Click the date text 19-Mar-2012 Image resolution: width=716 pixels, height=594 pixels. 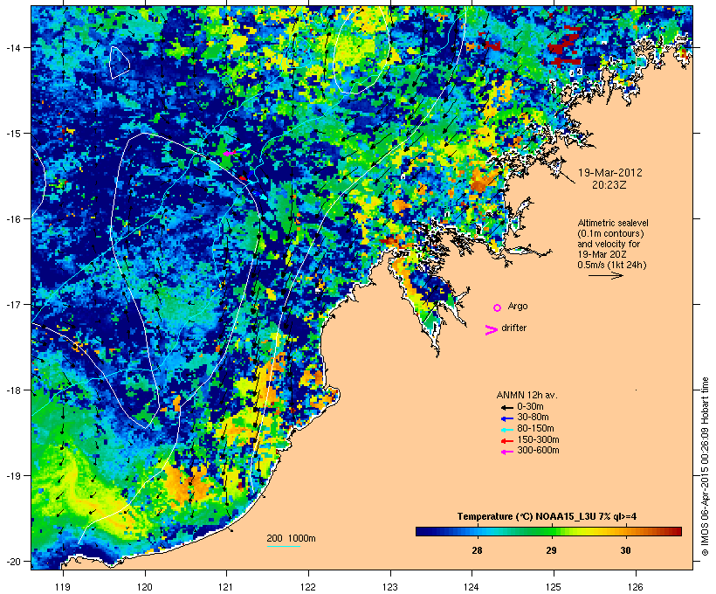pyautogui.click(x=609, y=173)
